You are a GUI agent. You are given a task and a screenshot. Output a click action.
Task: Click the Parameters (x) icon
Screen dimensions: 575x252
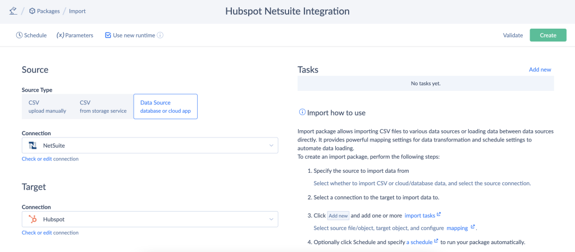(60, 35)
